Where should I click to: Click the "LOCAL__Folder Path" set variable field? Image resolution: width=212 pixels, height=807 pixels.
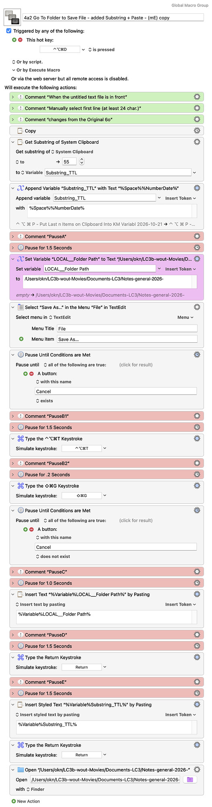99,269
